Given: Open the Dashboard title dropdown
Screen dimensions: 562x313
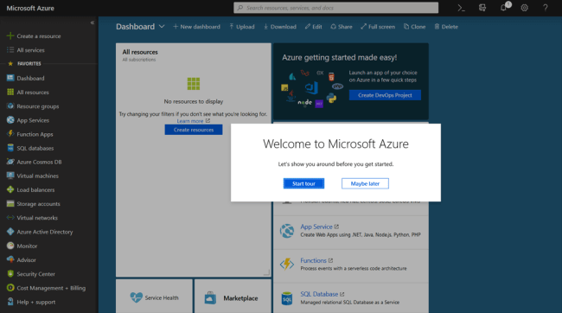Looking at the screenshot, I should [162, 27].
